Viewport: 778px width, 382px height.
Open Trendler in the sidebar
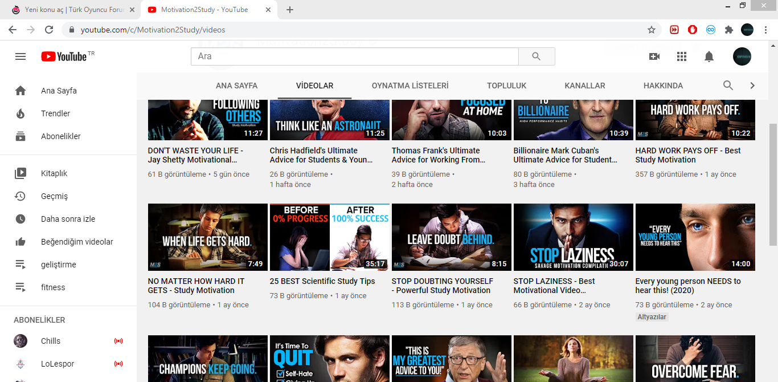[68, 113]
